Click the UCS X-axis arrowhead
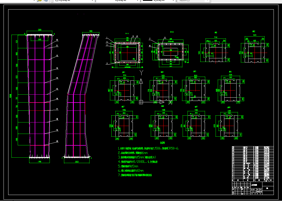This screenshot has height=201, width=282. pyautogui.click(x=162, y=102)
